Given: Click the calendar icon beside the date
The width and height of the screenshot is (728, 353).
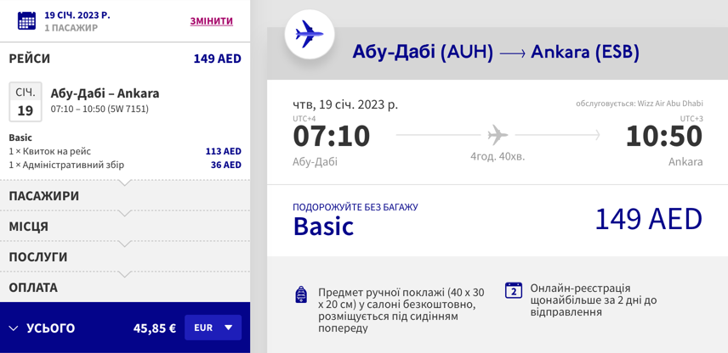Looking at the screenshot, I should coord(26,21).
